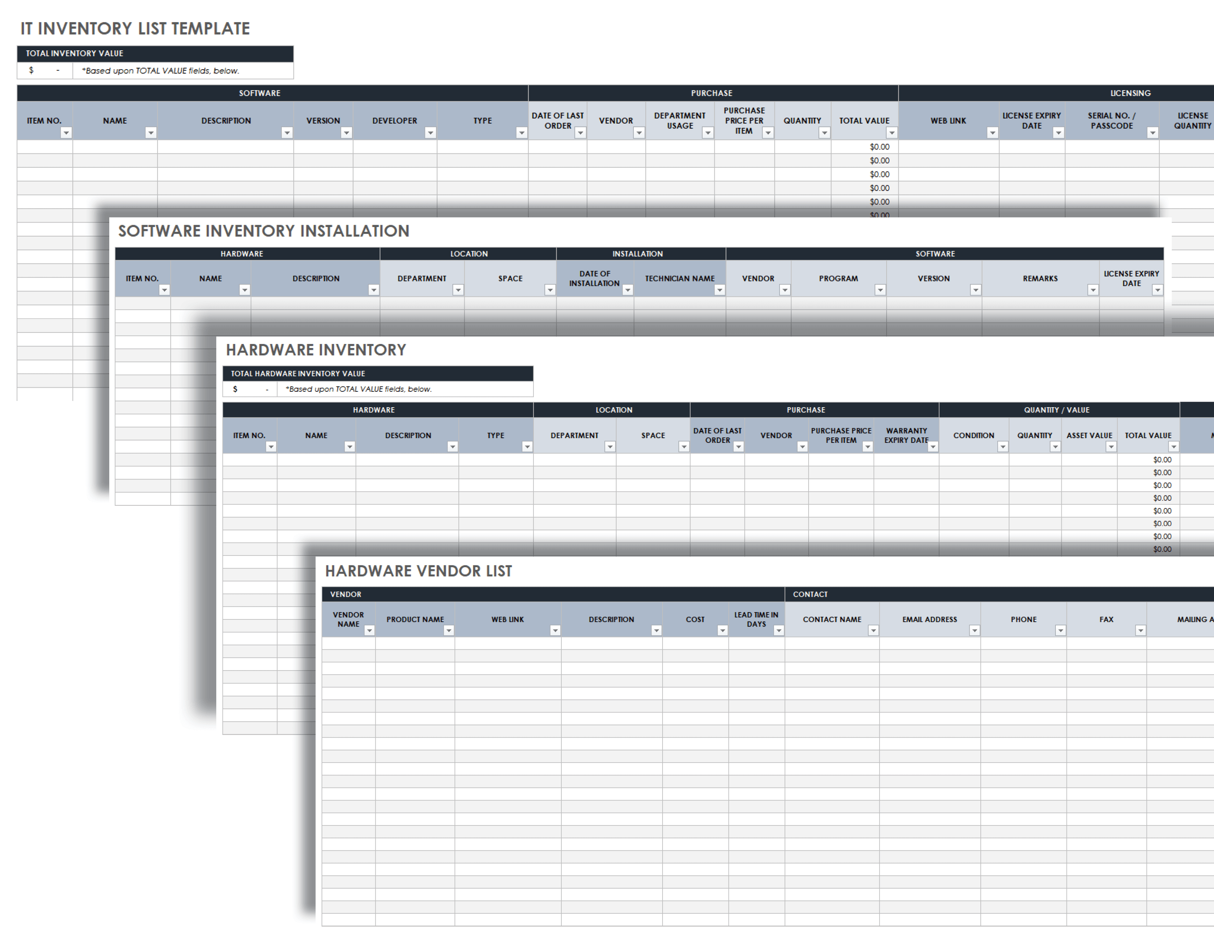Screen dimensions: 1214x938
Task: Open the PURCHASE PRICE PER ITEM filter in IT Inventory sheet
Action: pos(768,133)
